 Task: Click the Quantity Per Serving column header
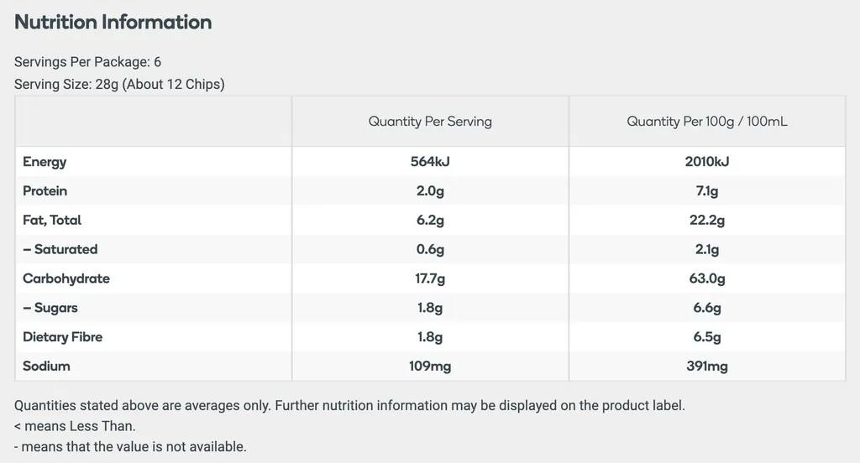(430, 122)
